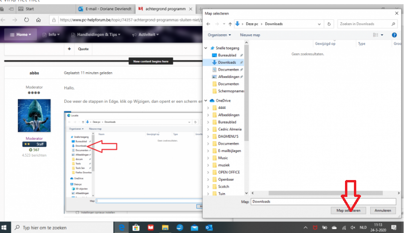Open the Handleidingen & Tips menu

pos(96,34)
